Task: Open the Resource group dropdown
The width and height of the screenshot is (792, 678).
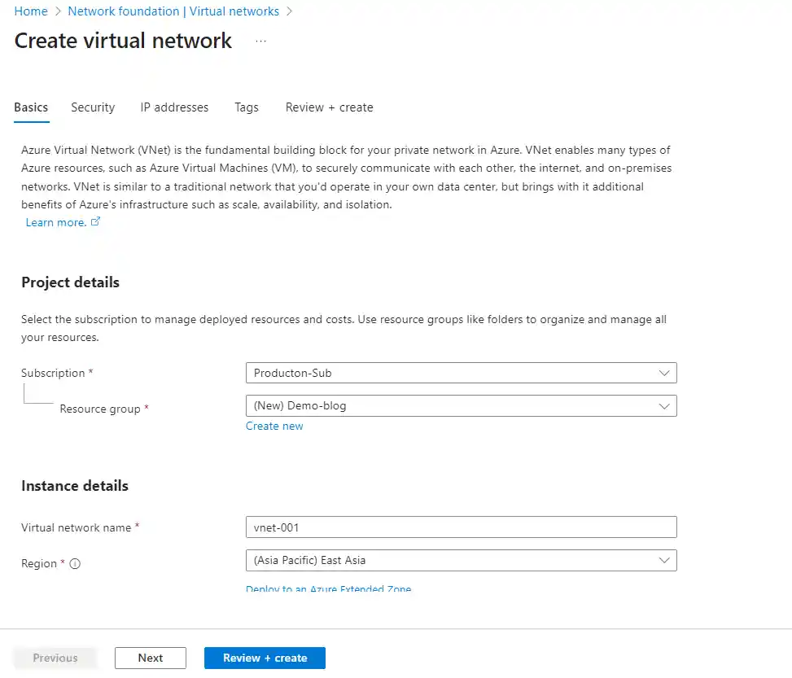Action: (461, 405)
